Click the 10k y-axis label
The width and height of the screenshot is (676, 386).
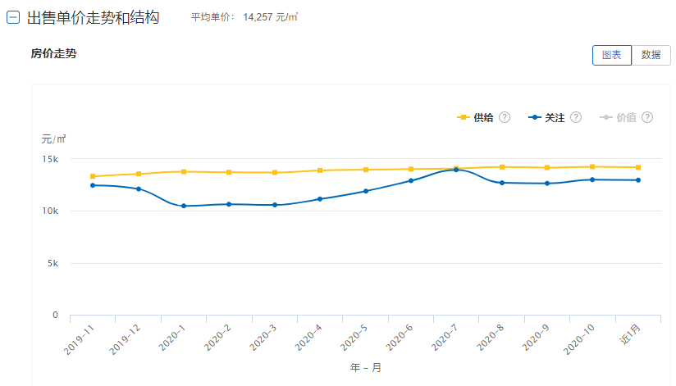(50, 211)
